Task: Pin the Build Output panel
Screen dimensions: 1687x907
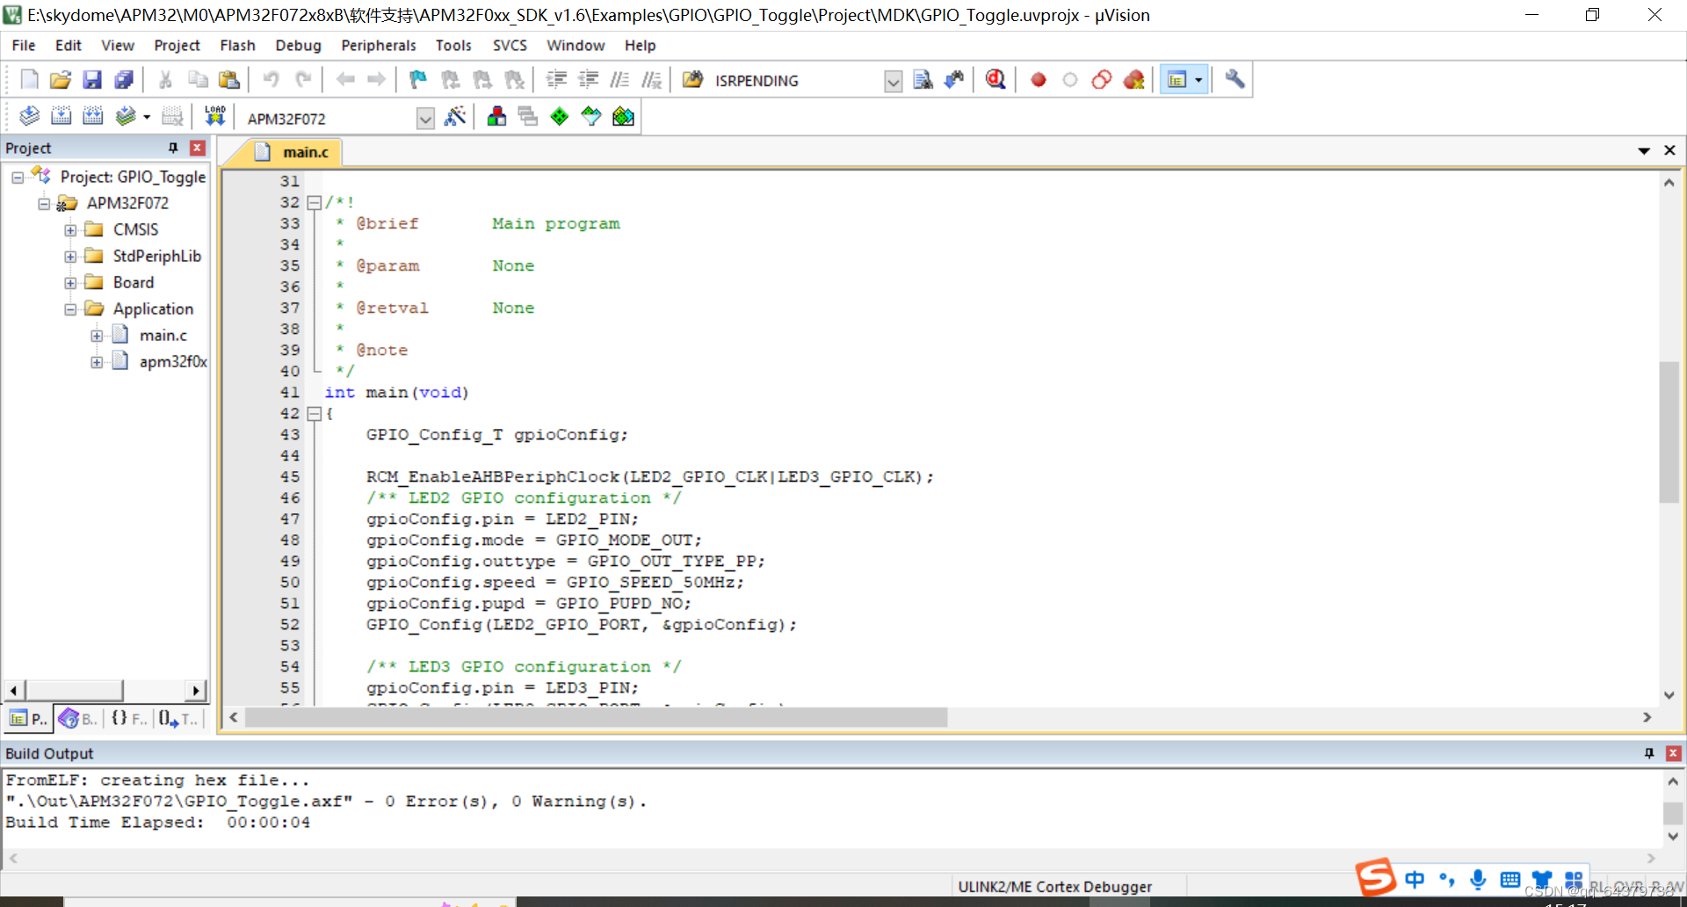Action: pos(1649,753)
